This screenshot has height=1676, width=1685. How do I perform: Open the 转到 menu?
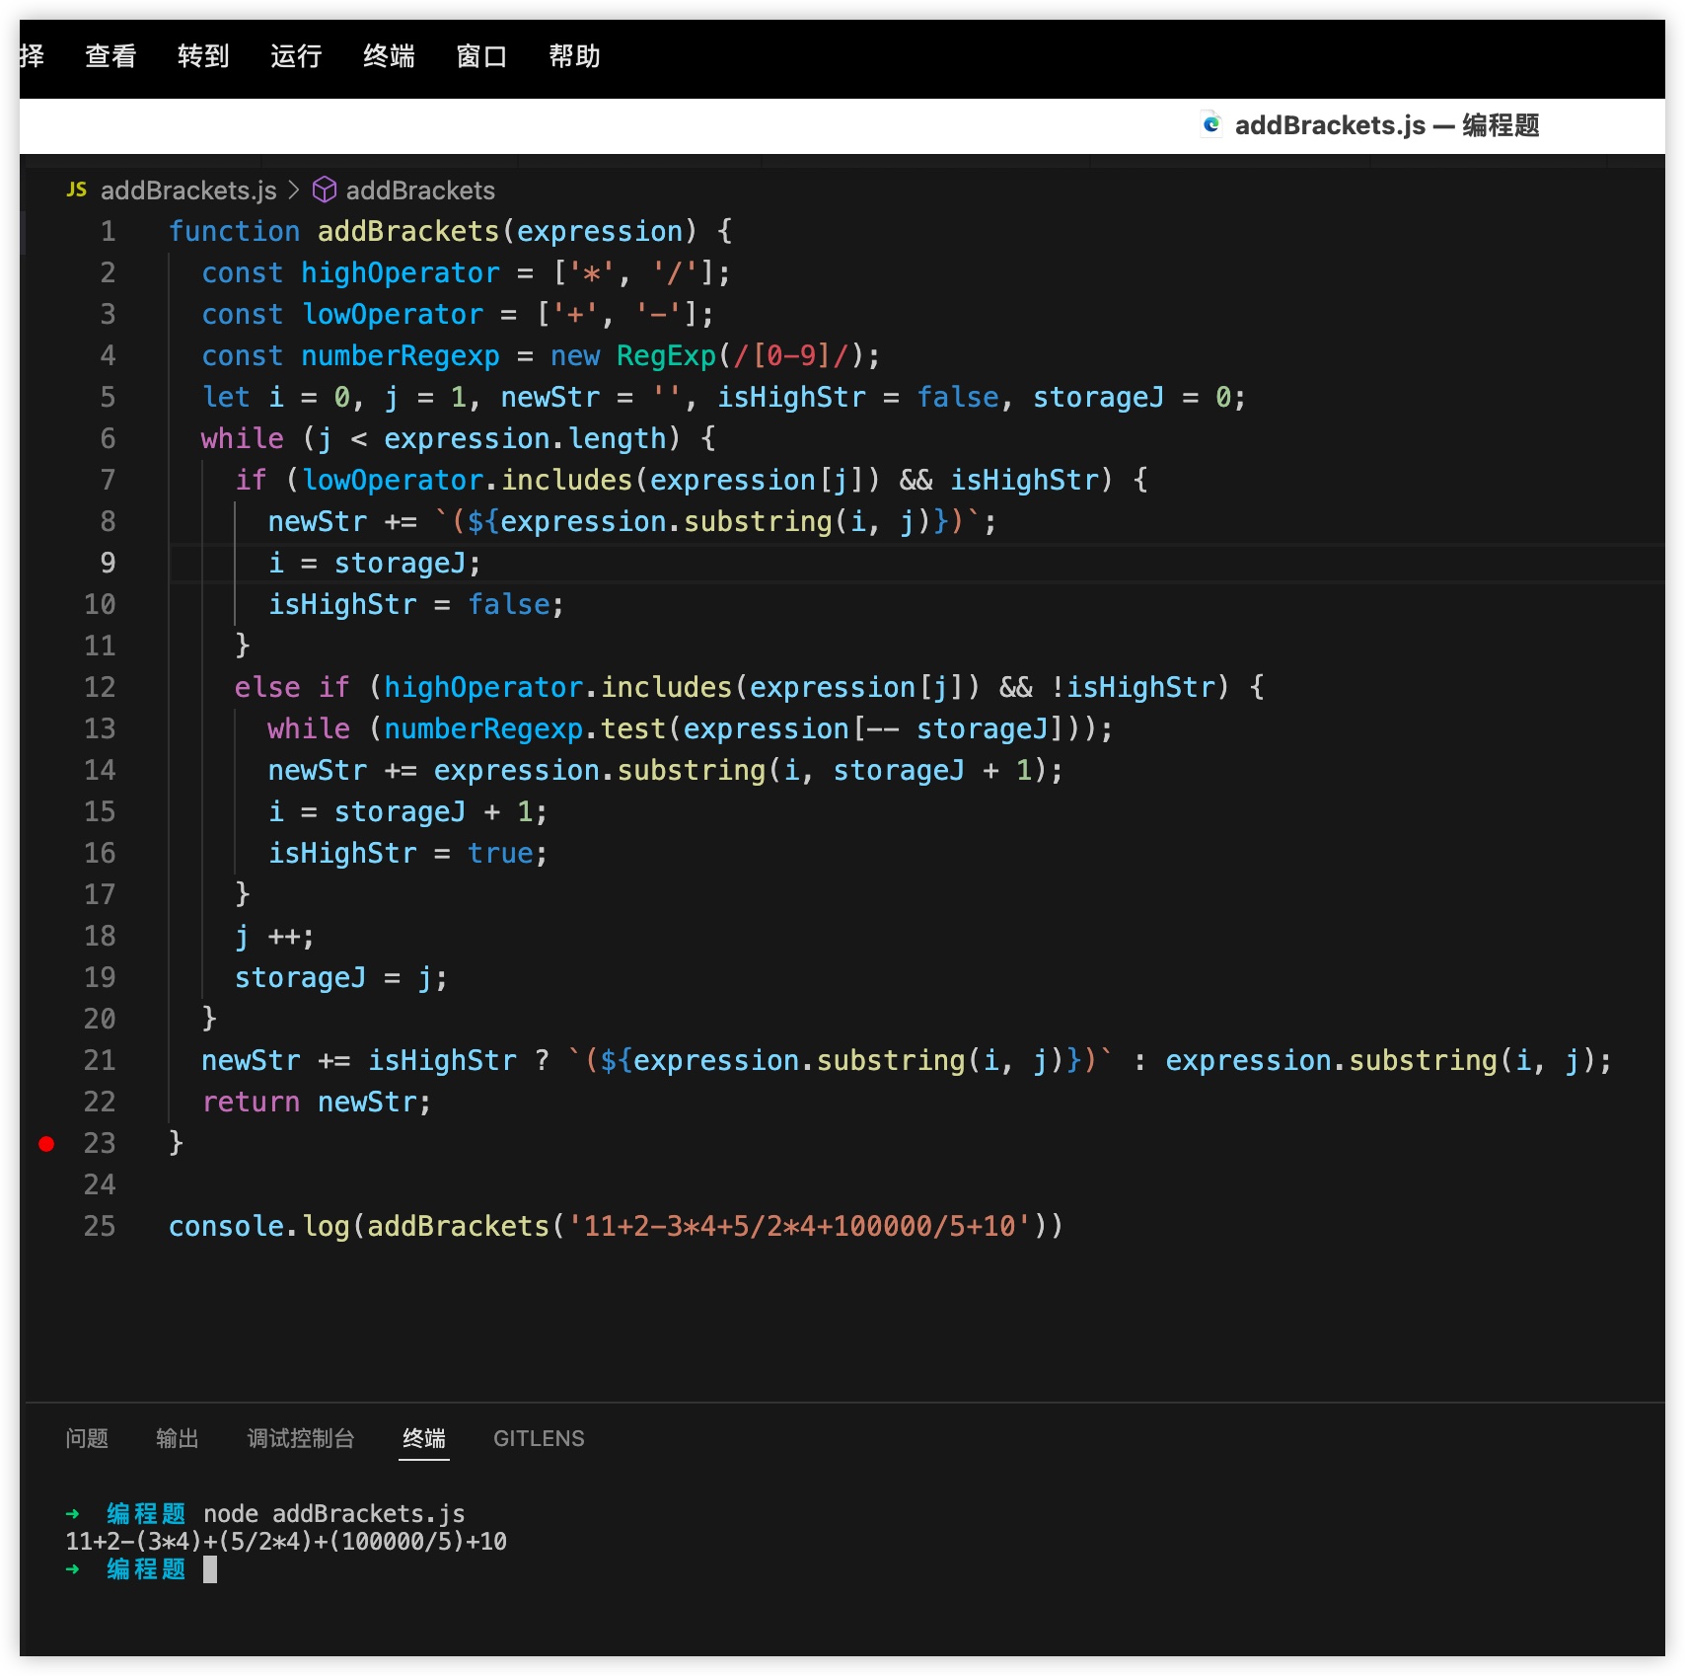(203, 56)
